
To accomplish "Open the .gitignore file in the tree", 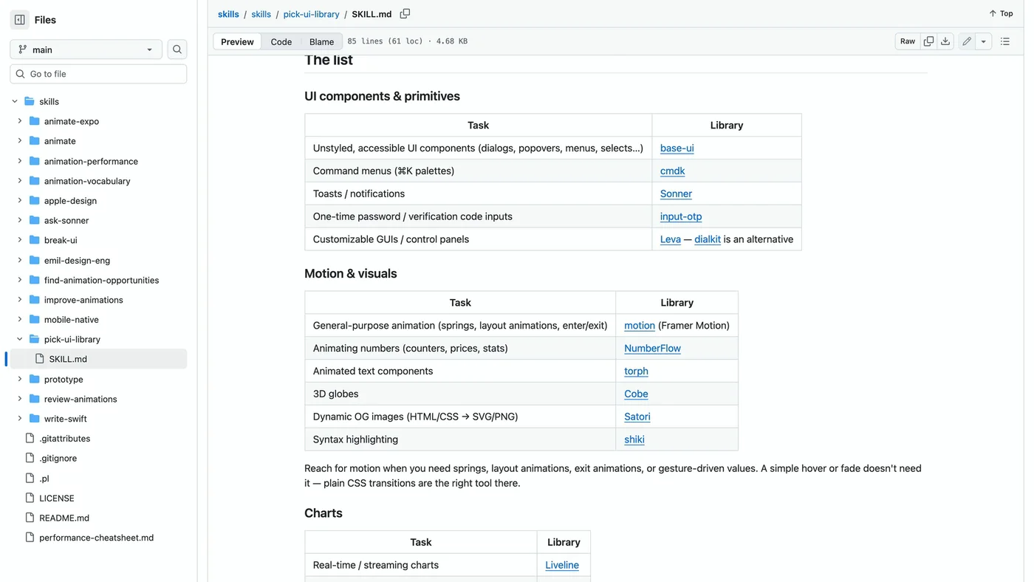I will click(x=58, y=458).
